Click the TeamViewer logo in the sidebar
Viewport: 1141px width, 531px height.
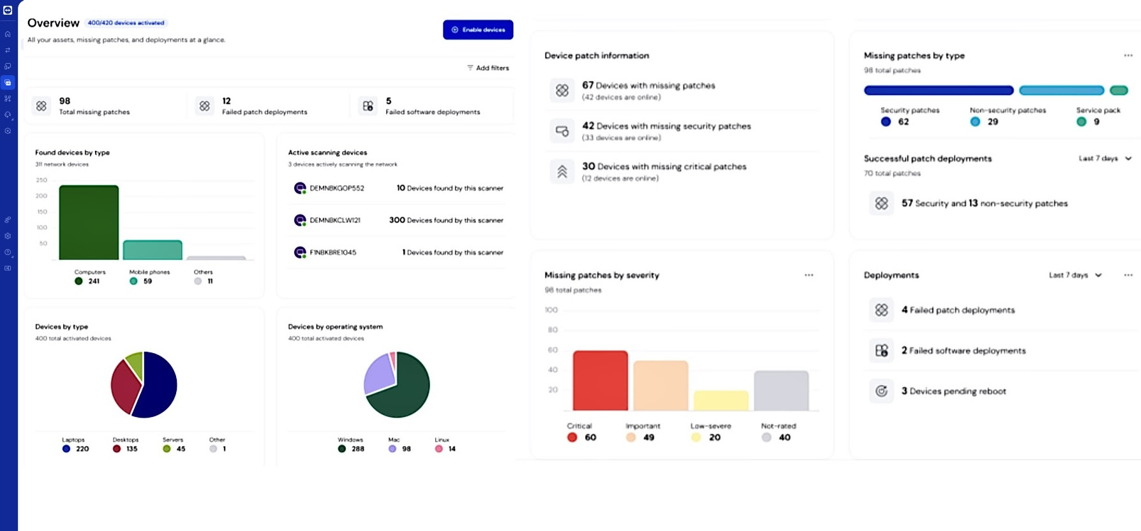pos(8,10)
